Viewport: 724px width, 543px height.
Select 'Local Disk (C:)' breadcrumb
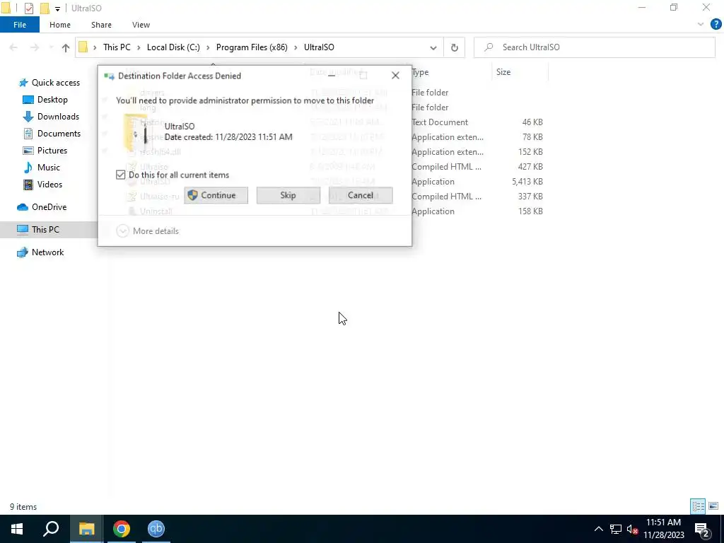(173, 47)
